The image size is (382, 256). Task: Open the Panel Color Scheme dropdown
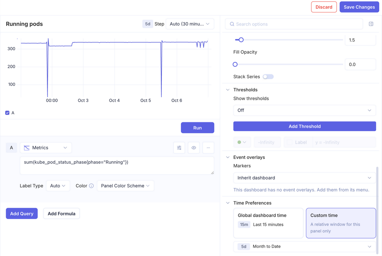(125, 186)
